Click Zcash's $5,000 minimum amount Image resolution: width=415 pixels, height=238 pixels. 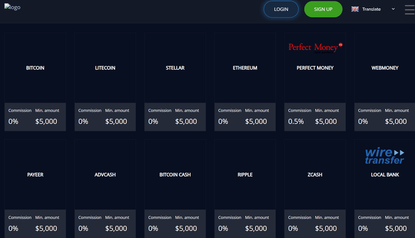pyautogui.click(x=326, y=228)
